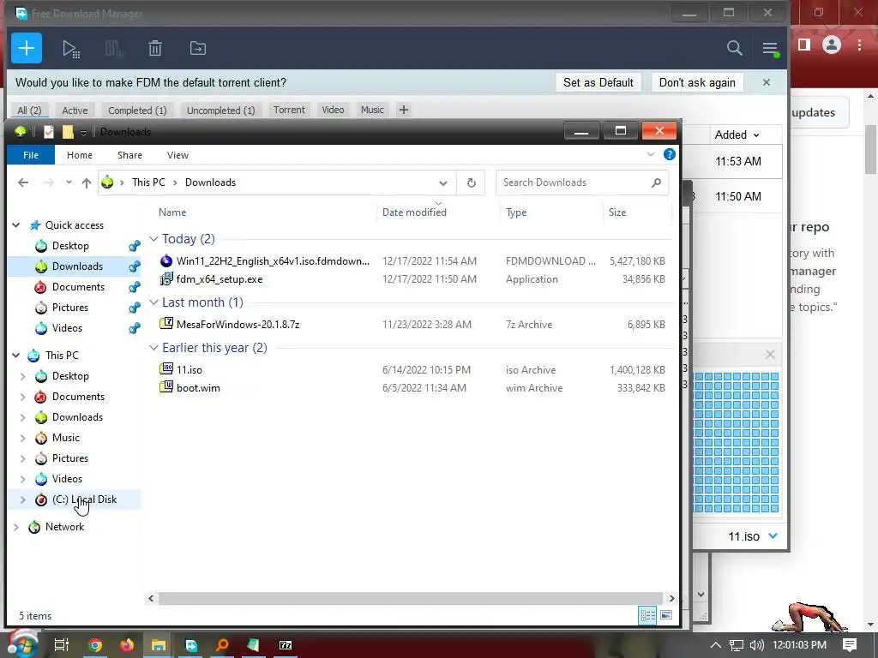This screenshot has width=878, height=658.
Task: Sort files by Name column
Action: tap(171, 212)
